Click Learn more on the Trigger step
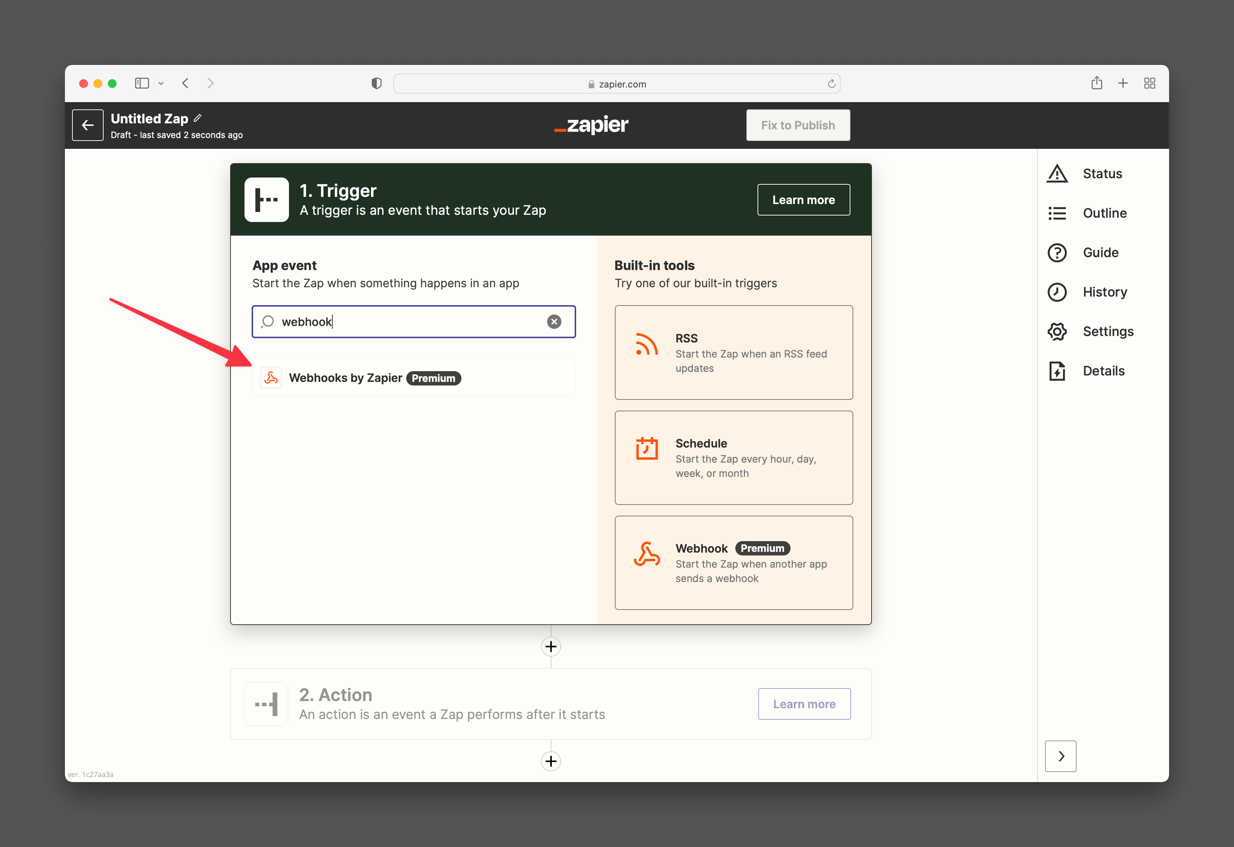1234x847 pixels. point(803,199)
